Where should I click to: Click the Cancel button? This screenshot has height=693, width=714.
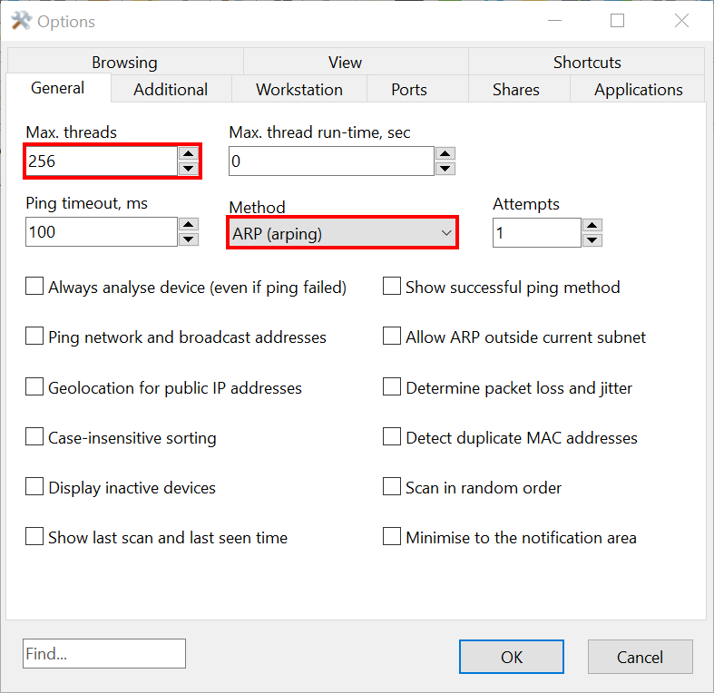(640, 657)
